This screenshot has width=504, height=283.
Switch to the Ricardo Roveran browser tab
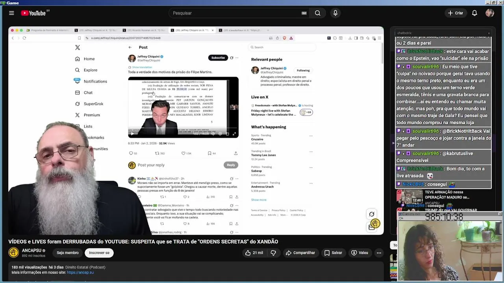tap(144, 30)
